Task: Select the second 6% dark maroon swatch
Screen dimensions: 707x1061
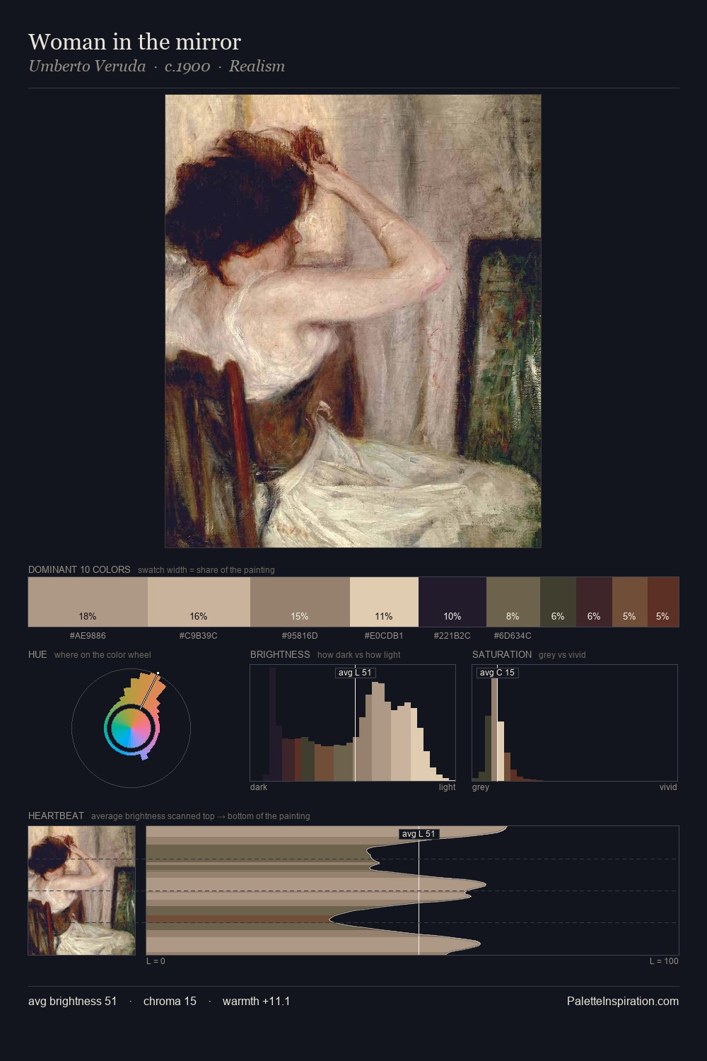Action: (x=594, y=602)
